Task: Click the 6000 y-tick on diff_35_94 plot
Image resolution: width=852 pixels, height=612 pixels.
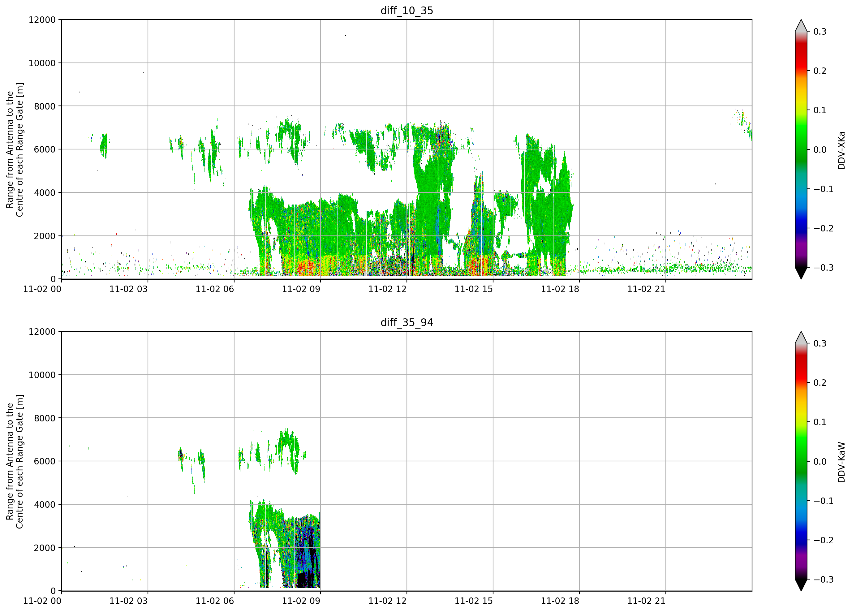Action: click(45, 461)
